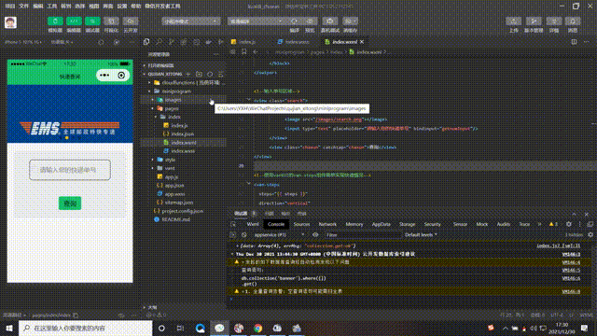Click refresh explorer icon
The image size is (597, 336).
210,74
